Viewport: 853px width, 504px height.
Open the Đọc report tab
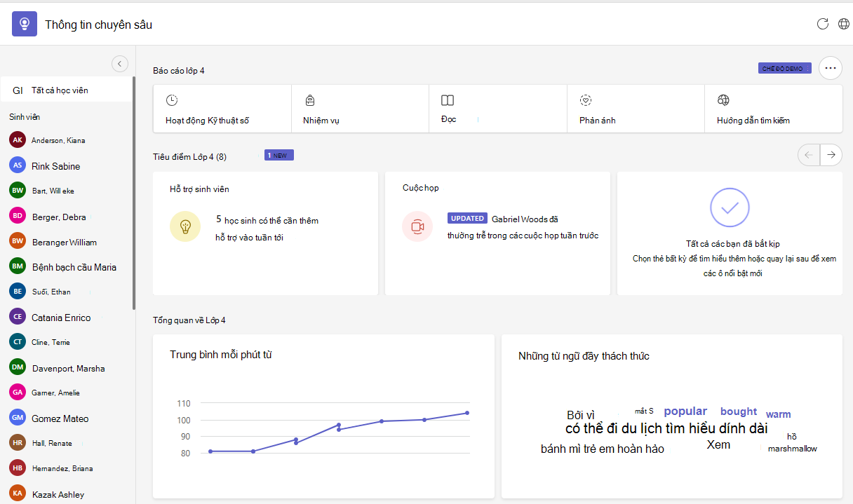click(x=498, y=109)
